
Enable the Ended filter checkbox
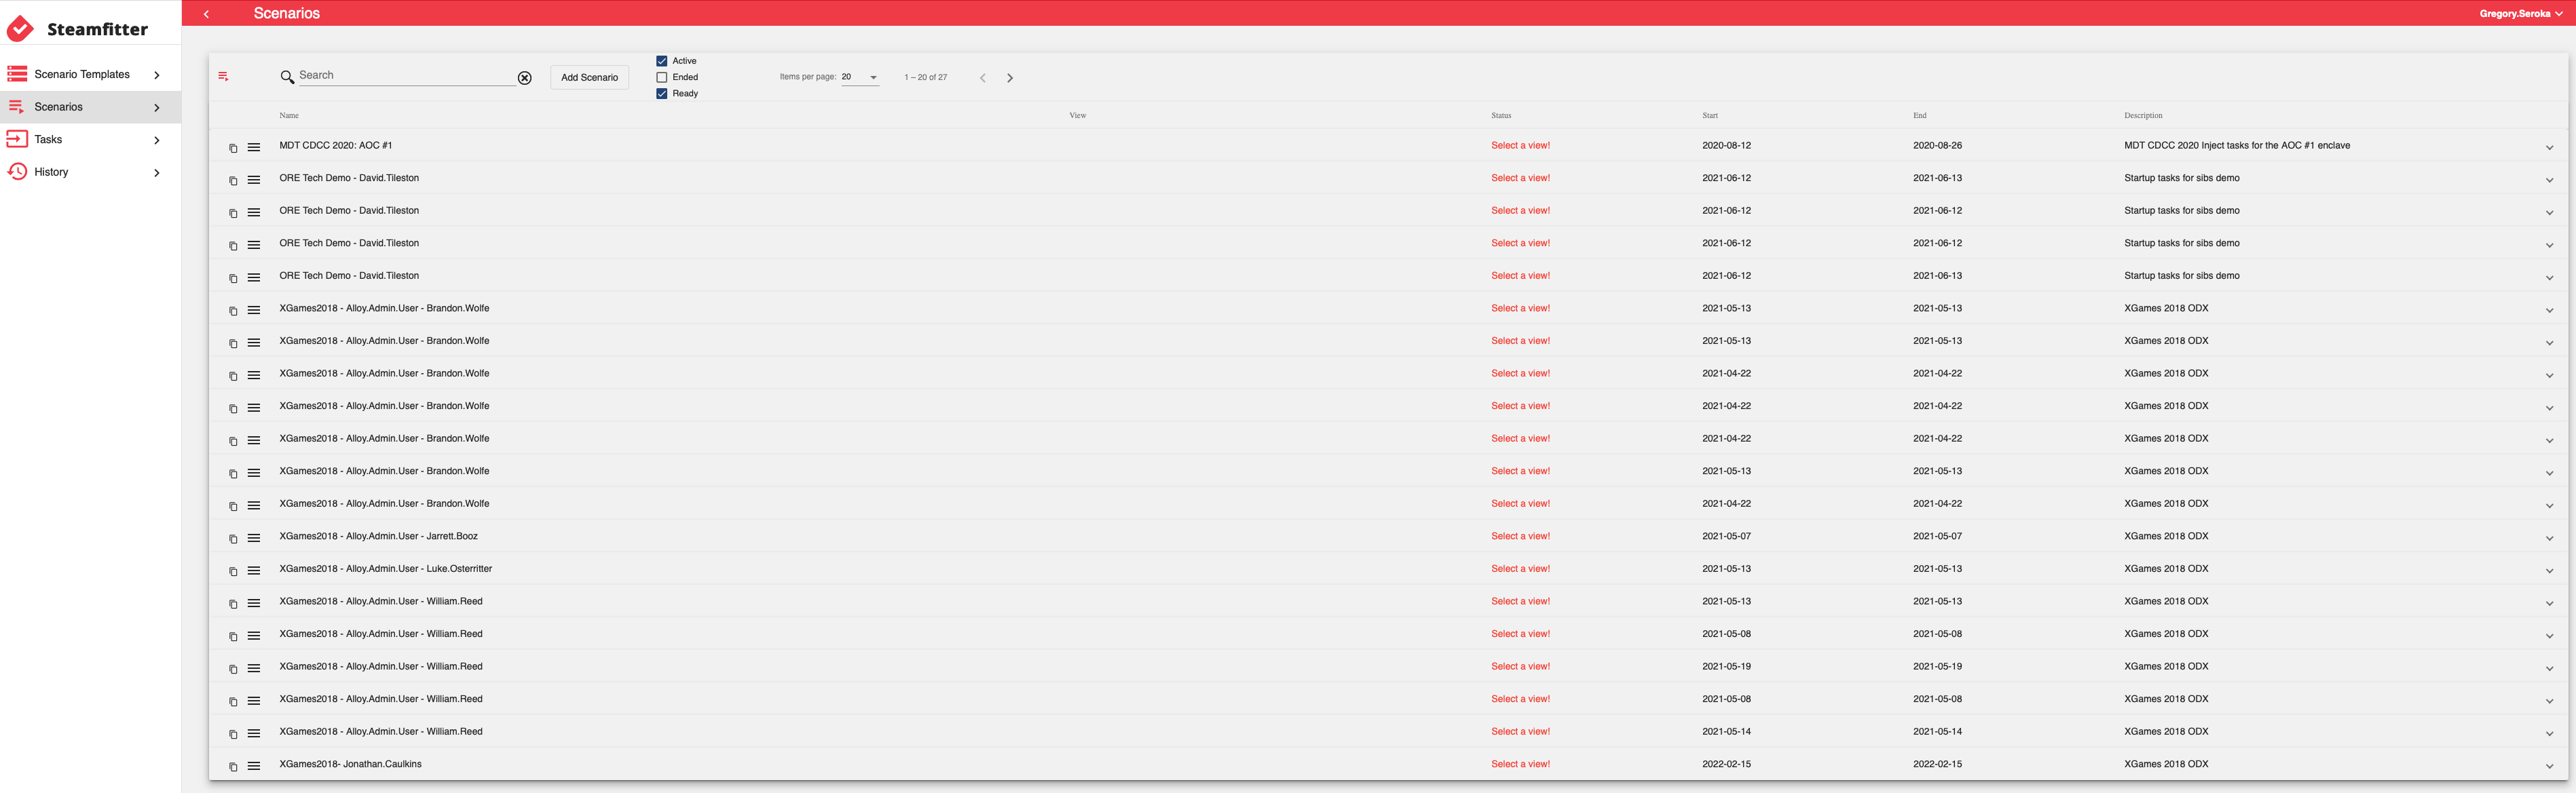coord(661,77)
